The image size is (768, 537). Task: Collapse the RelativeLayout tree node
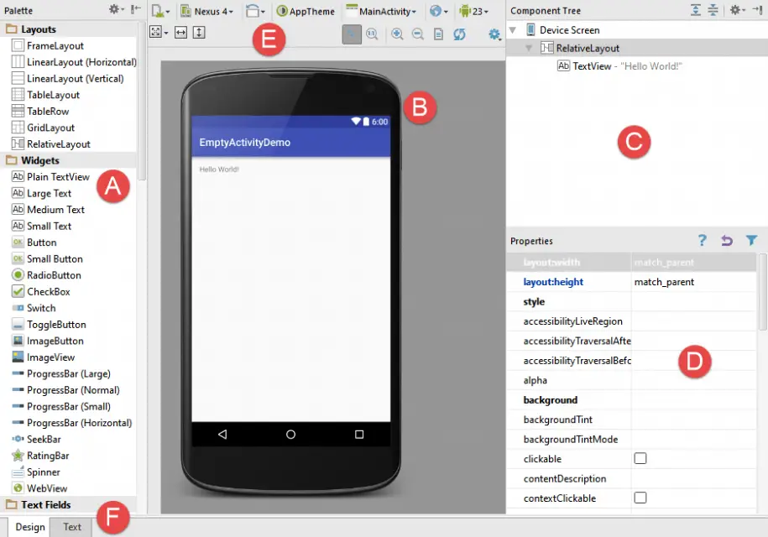tap(529, 49)
